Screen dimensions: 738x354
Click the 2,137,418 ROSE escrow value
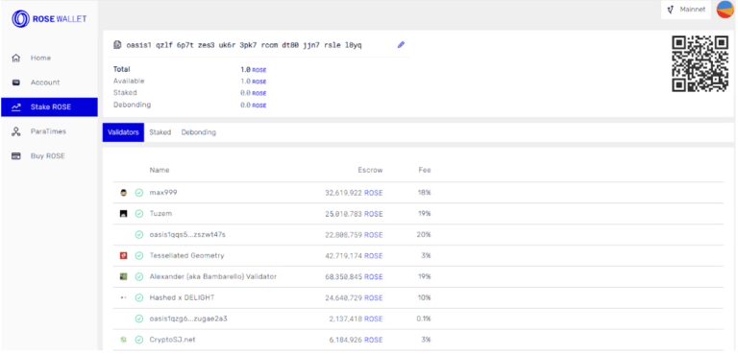click(356, 319)
